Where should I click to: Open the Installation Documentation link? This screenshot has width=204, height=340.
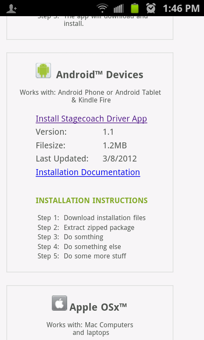[x=88, y=172]
